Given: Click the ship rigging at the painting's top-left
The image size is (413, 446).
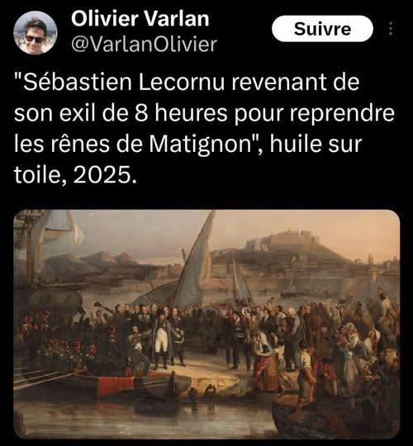Looking at the screenshot, I should pos(43,236).
